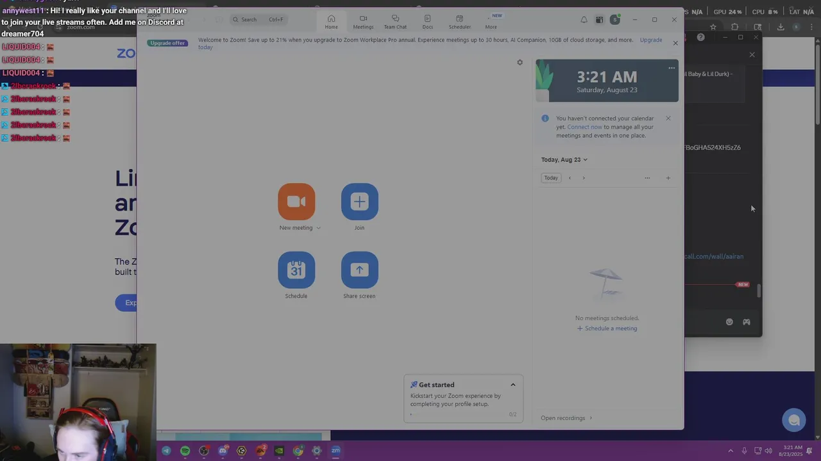
Task: Open Zoom taskbar icon
Action: [335, 451]
